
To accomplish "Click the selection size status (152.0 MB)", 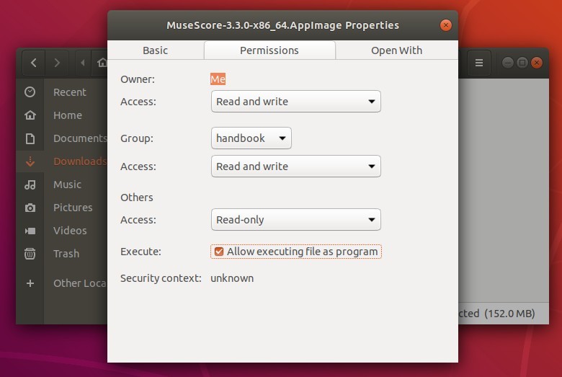I will pyautogui.click(x=509, y=314).
